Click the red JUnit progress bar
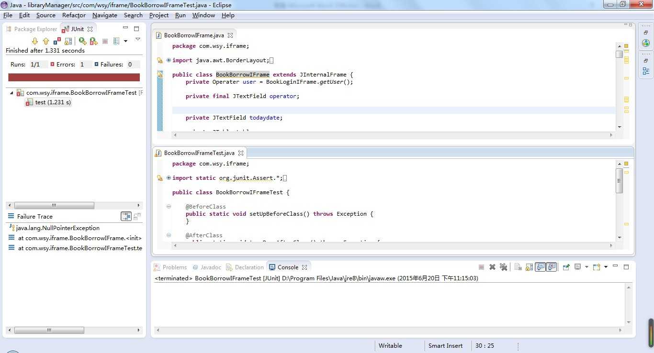This screenshot has height=353, width=654. click(74, 77)
